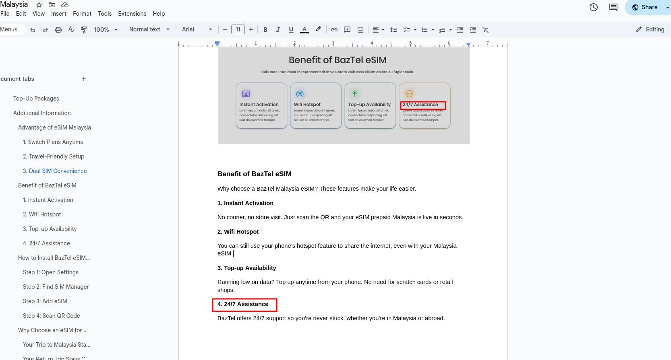Open the Normal text style dropdown
Screen dimensions: 671x360
coord(149,30)
